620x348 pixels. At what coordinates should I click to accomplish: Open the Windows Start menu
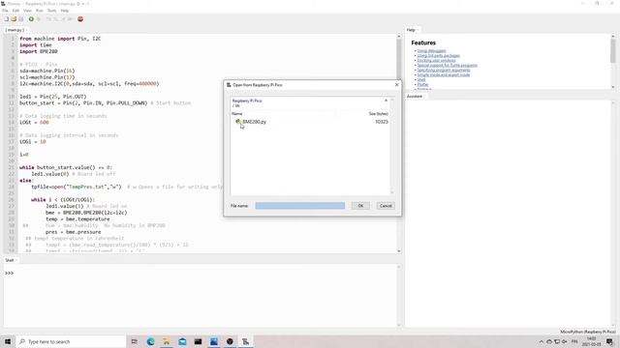tap(8, 341)
